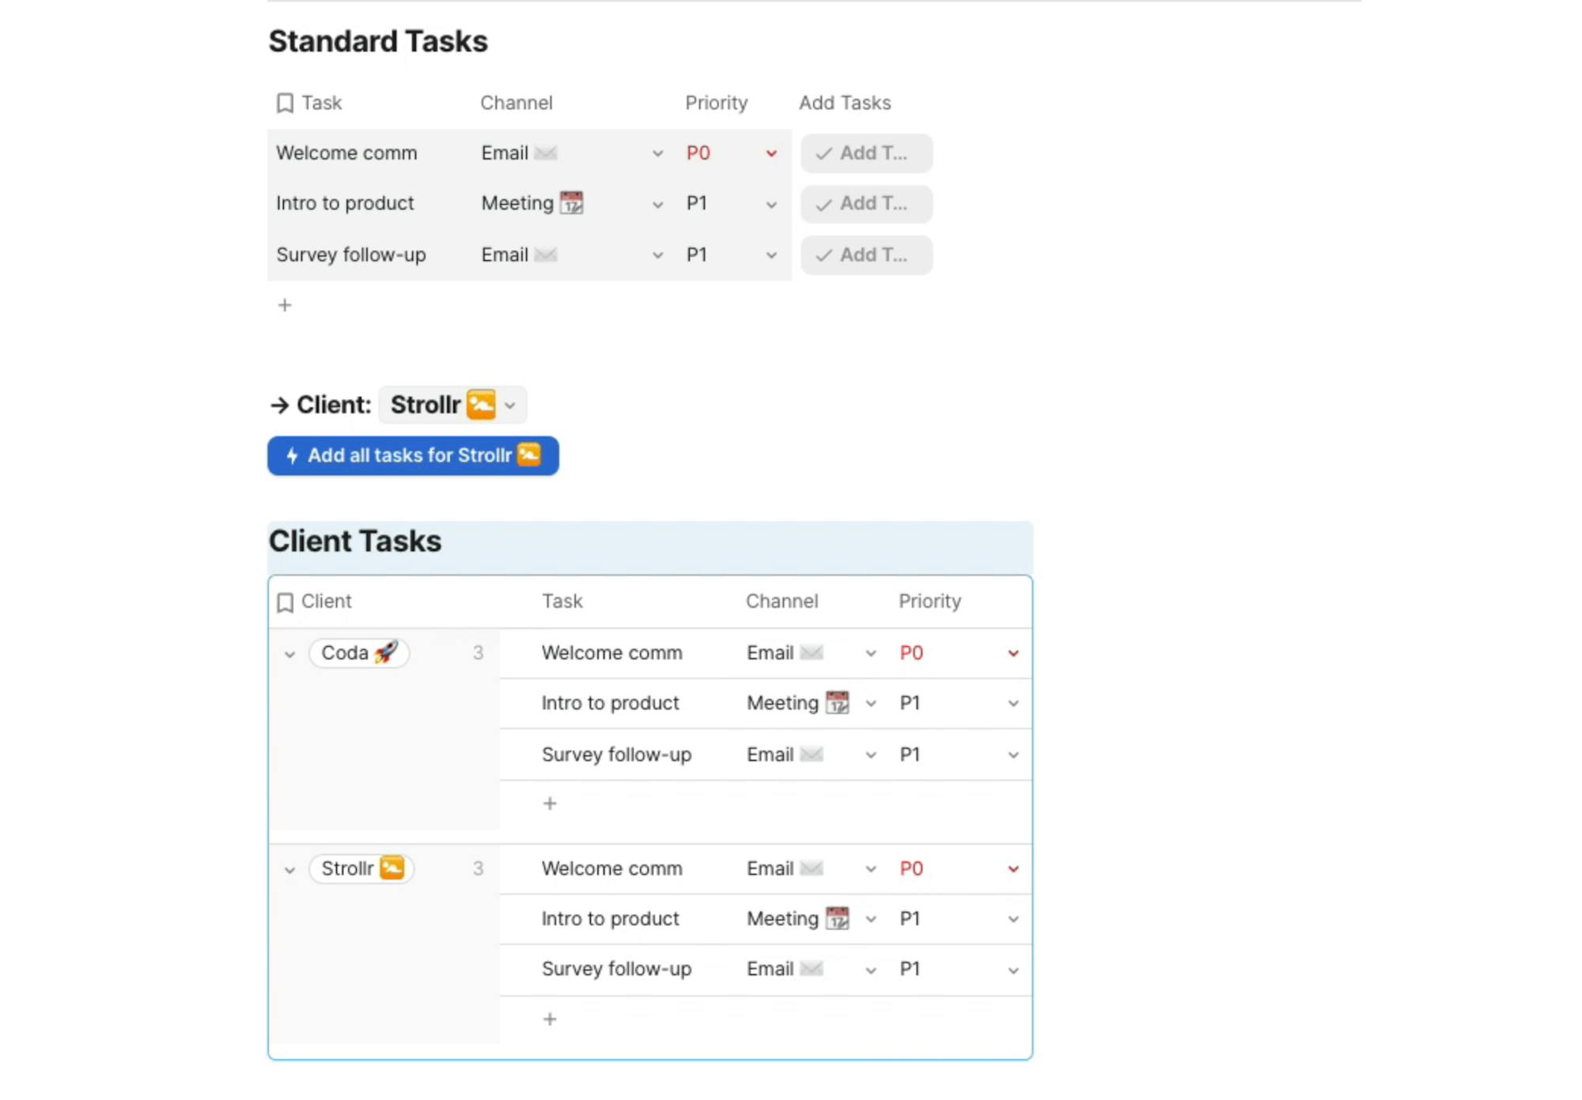The image size is (1582, 1100).
Task: Open channel dropdown for Strollr Intro to product
Action: (x=870, y=919)
